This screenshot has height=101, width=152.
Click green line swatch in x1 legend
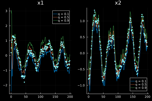56,21
